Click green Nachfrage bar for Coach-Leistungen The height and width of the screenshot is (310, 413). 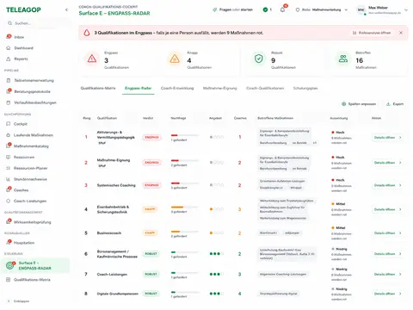tap(185, 273)
